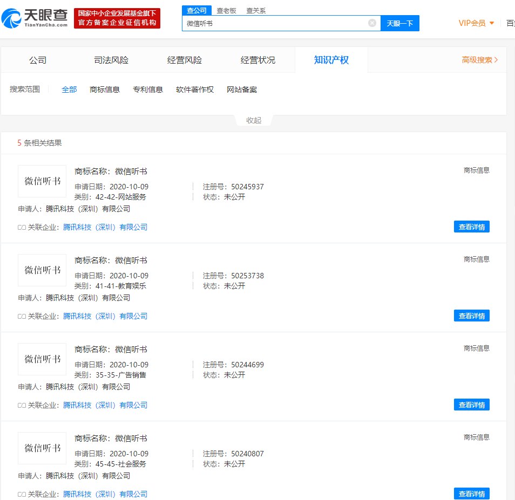Click the TianYanCha logo

click(35, 18)
